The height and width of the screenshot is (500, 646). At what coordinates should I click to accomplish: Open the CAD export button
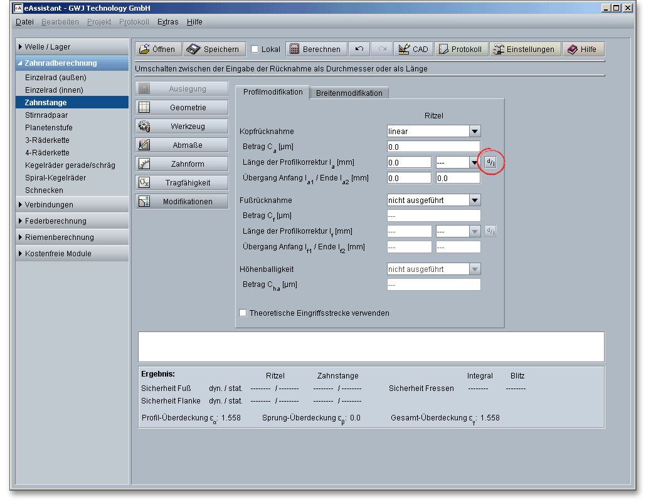coord(413,49)
